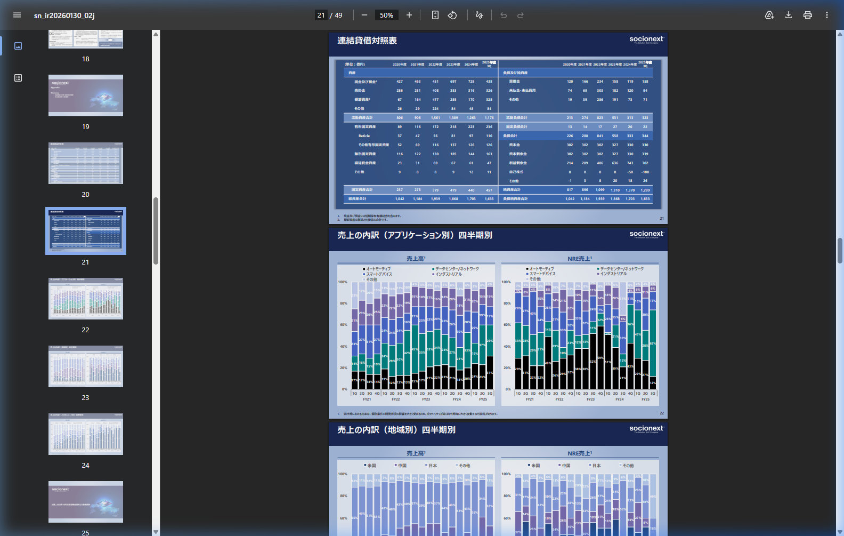The image size is (844, 536).
Task: Print the document
Action: [808, 15]
